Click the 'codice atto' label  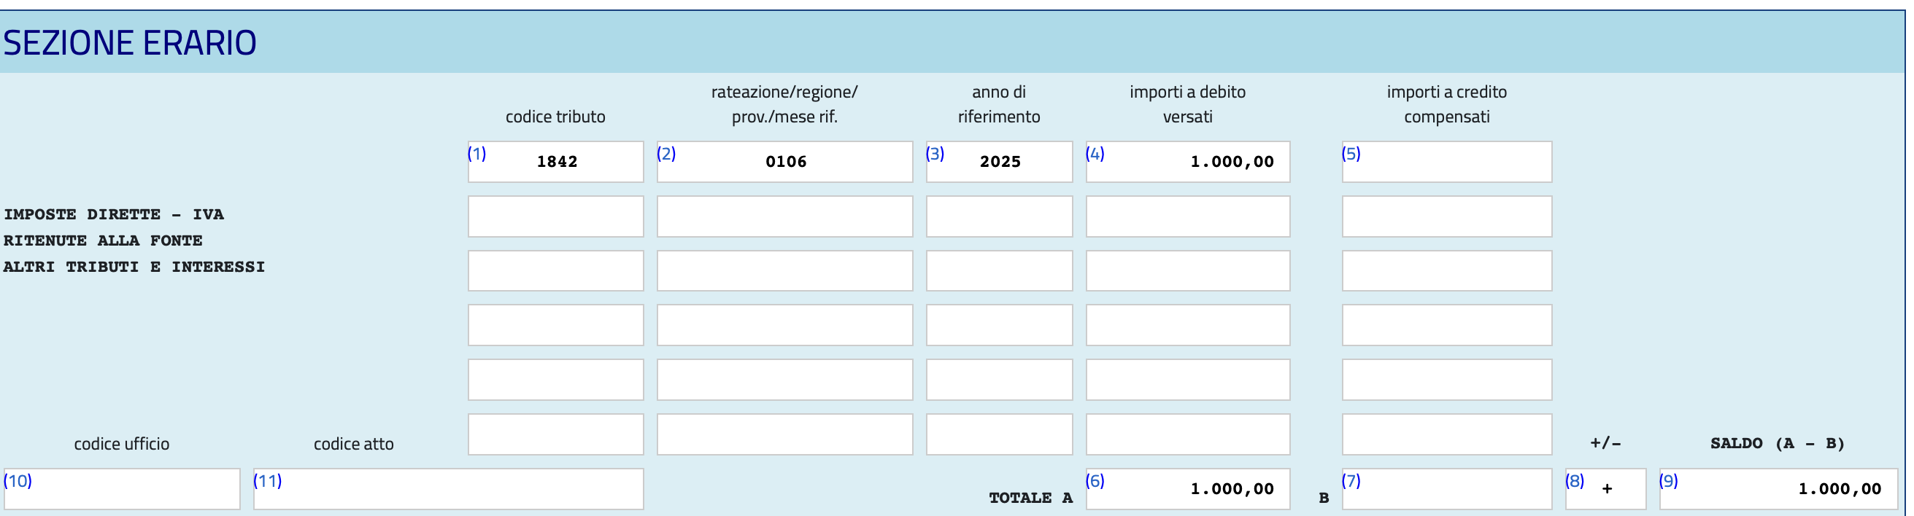click(354, 444)
